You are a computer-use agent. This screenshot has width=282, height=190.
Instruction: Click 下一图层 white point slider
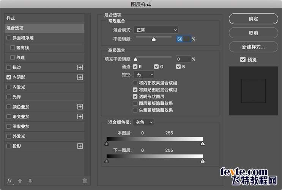(x=203, y=161)
